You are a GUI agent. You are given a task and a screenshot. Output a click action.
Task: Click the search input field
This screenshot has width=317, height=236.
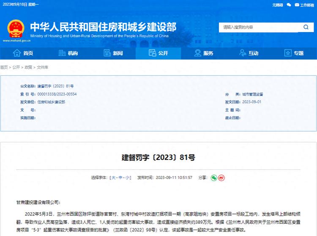258,27
